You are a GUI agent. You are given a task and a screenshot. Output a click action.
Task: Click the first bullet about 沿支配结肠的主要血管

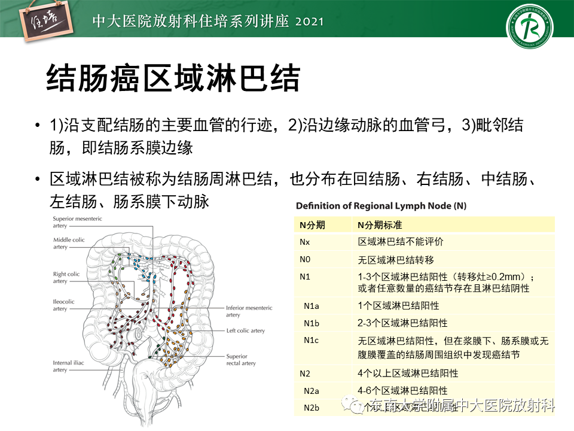[x=286, y=136]
